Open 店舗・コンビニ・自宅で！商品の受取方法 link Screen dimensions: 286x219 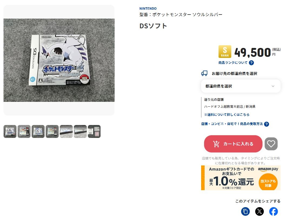(232, 124)
